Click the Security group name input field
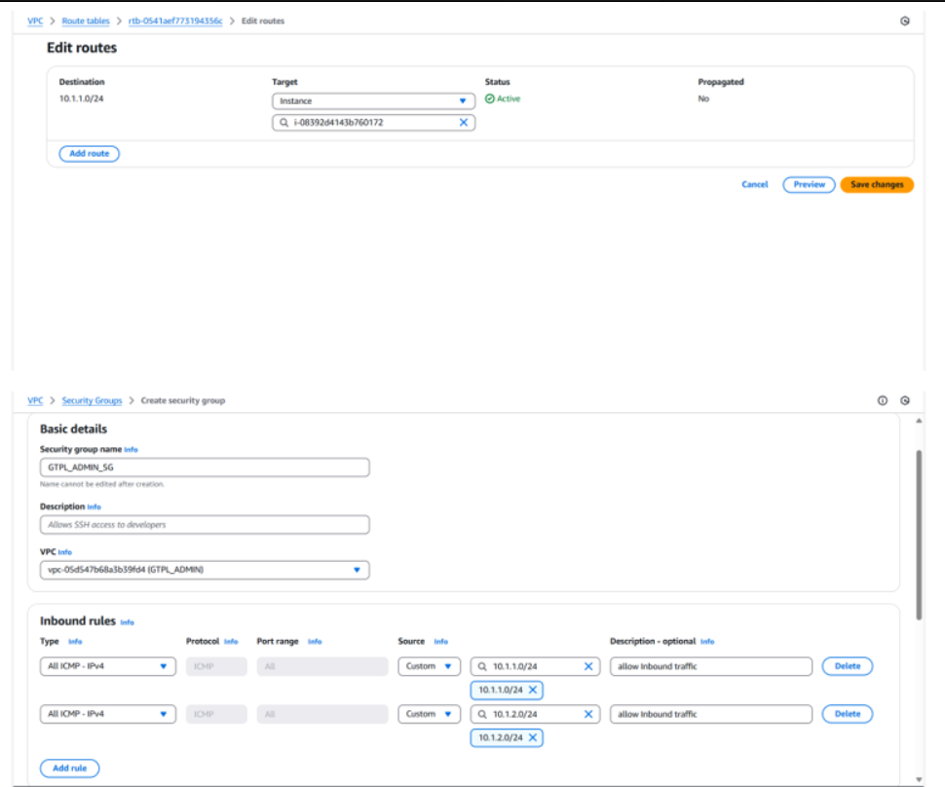The image size is (945, 787). tap(205, 468)
